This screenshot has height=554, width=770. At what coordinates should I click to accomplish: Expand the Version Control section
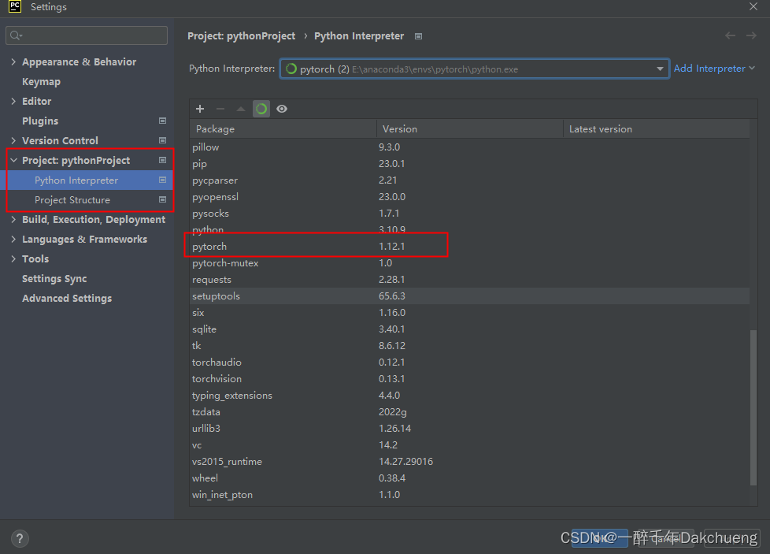pyautogui.click(x=13, y=140)
